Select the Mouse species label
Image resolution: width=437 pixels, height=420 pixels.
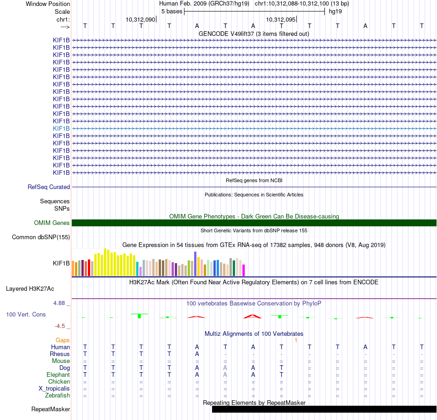point(61,361)
